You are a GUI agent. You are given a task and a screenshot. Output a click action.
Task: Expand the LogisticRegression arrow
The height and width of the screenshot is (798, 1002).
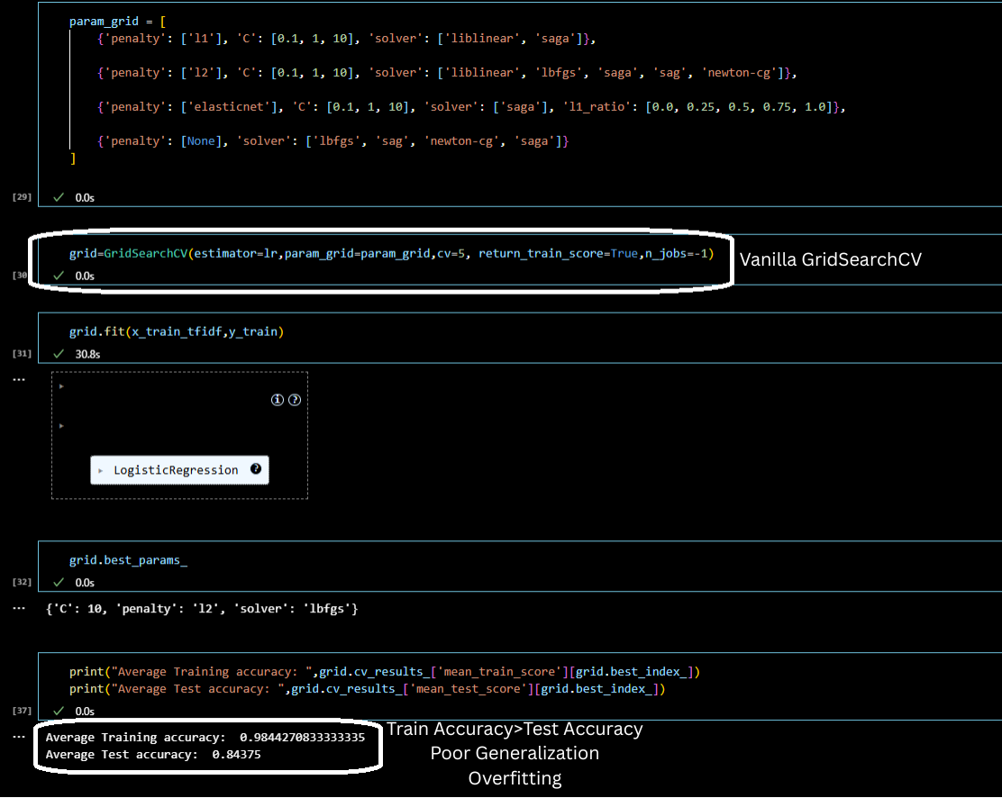point(100,471)
